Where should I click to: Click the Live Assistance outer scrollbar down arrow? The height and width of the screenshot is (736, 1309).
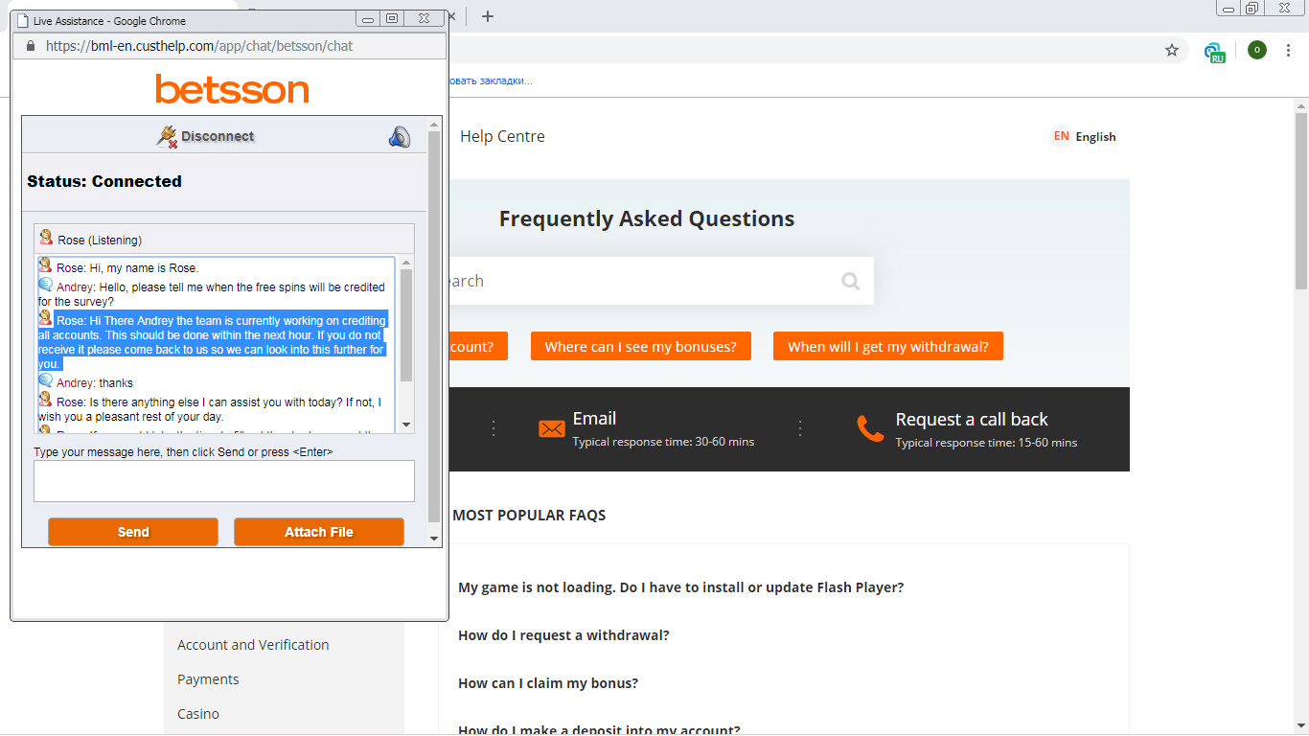pyautogui.click(x=434, y=539)
